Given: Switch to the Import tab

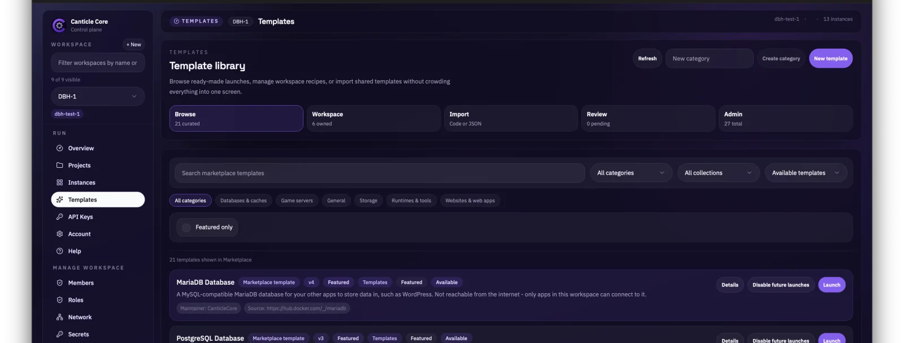Looking at the screenshot, I should coord(511,118).
